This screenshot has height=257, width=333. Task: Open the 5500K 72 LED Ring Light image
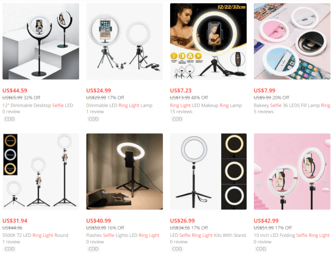(x=41, y=171)
